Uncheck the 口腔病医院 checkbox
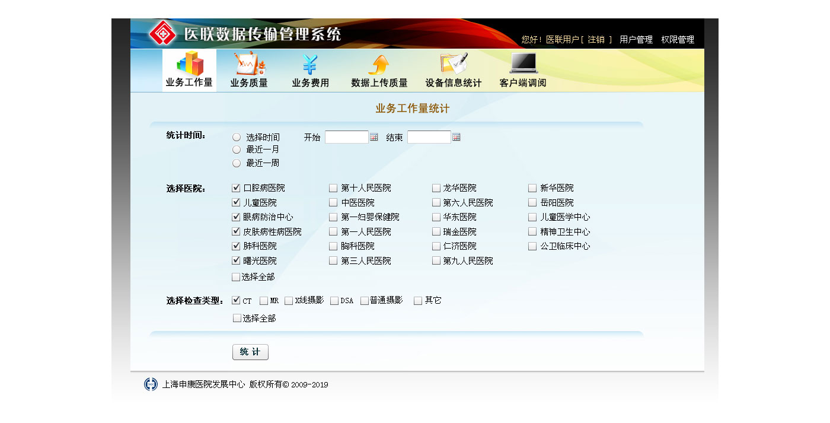830x423 pixels. pyautogui.click(x=236, y=188)
